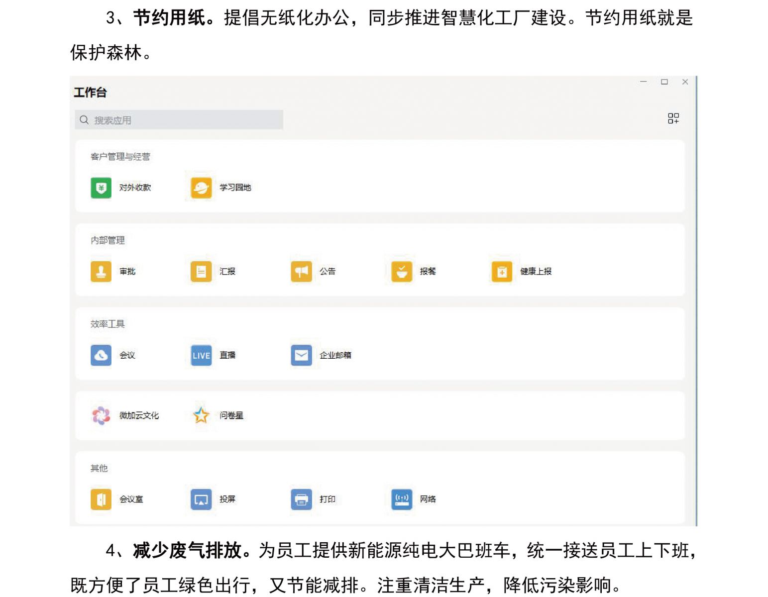The width and height of the screenshot is (768, 597).
Task: Select the 投屏 screen casting icon
Action: coord(201,499)
